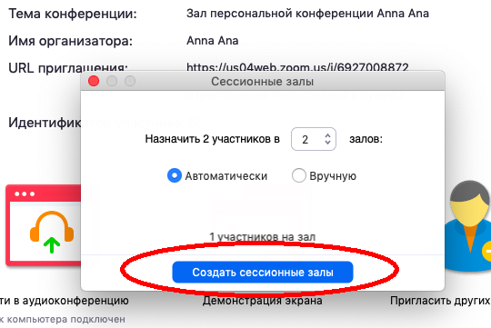Click the 1 участников на зал text
491x328 pixels.
[x=263, y=237]
